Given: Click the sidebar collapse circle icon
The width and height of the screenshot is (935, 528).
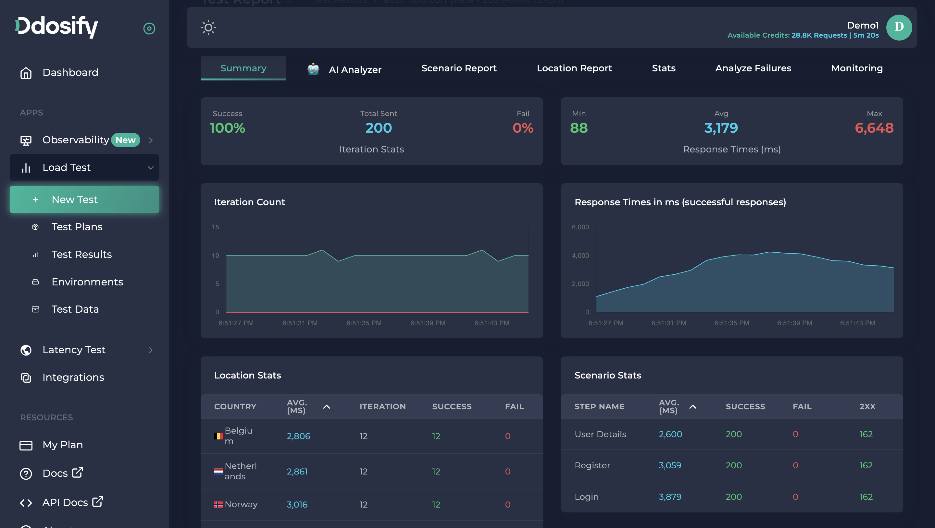Looking at the screenshot, I should (x=149, y=28).
